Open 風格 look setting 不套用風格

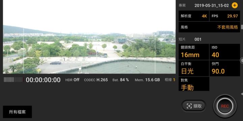coord(209,27)
